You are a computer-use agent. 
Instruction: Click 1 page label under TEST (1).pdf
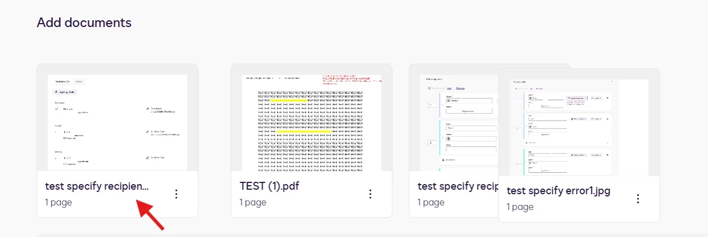pyautogui.click(x=253, y=202)
